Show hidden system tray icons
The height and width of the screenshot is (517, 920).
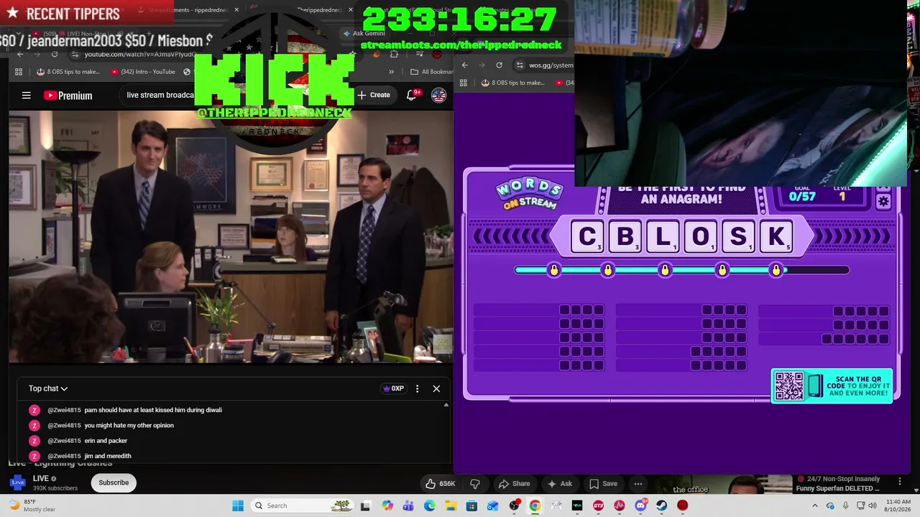(x=814, y=506)
